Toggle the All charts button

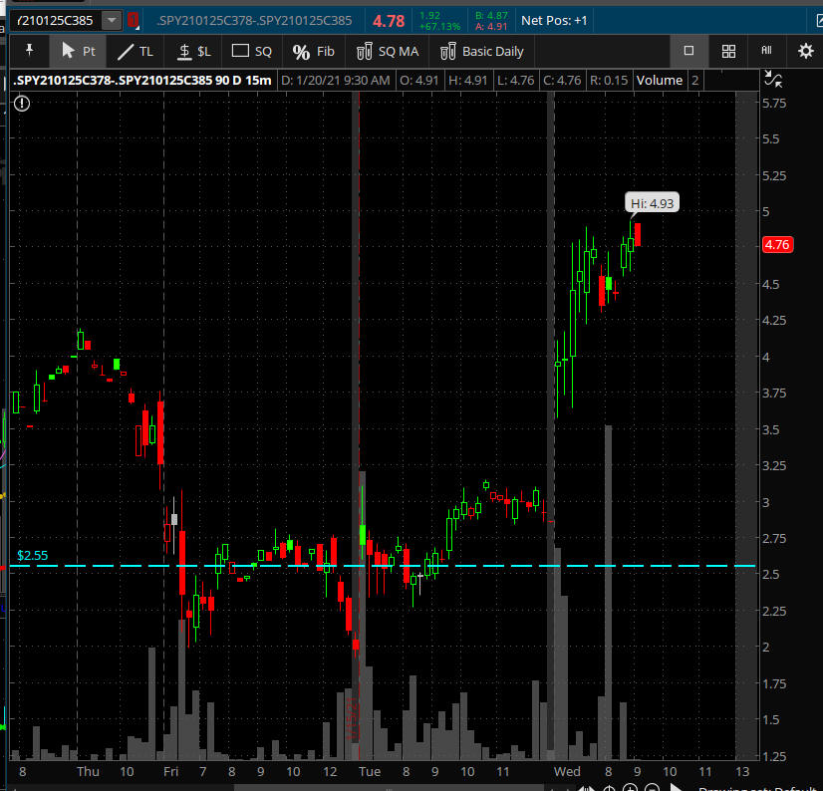point(766,51)
